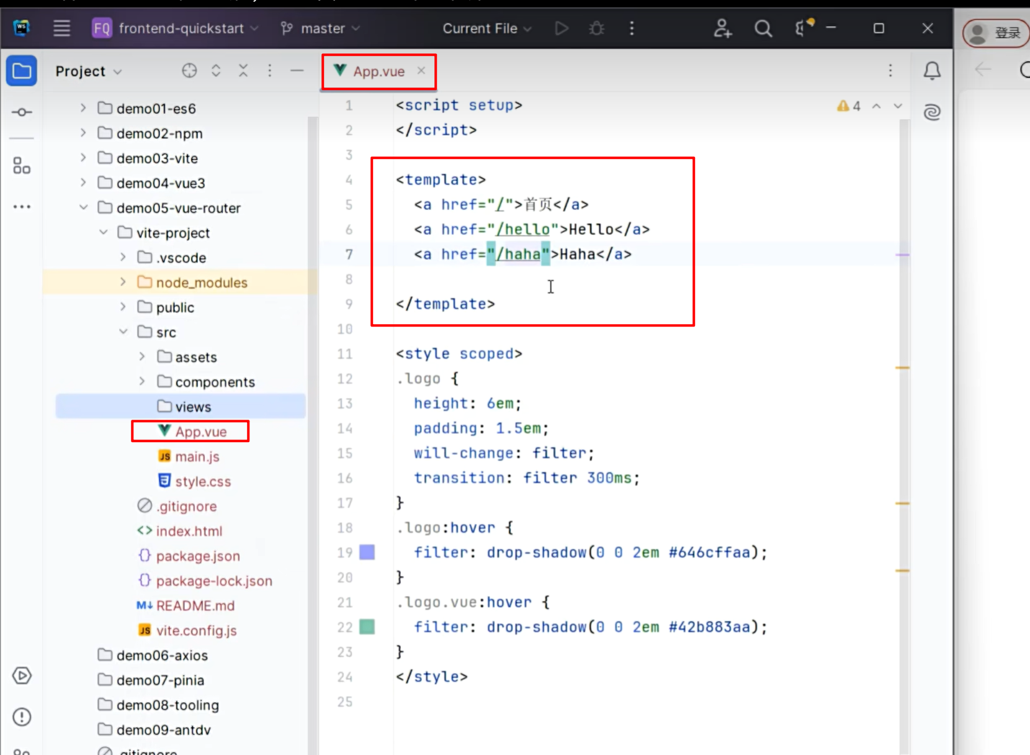Expand demo03-vite folder
The height and width of the screenshot is (755, 1030).
click(83, 158)
